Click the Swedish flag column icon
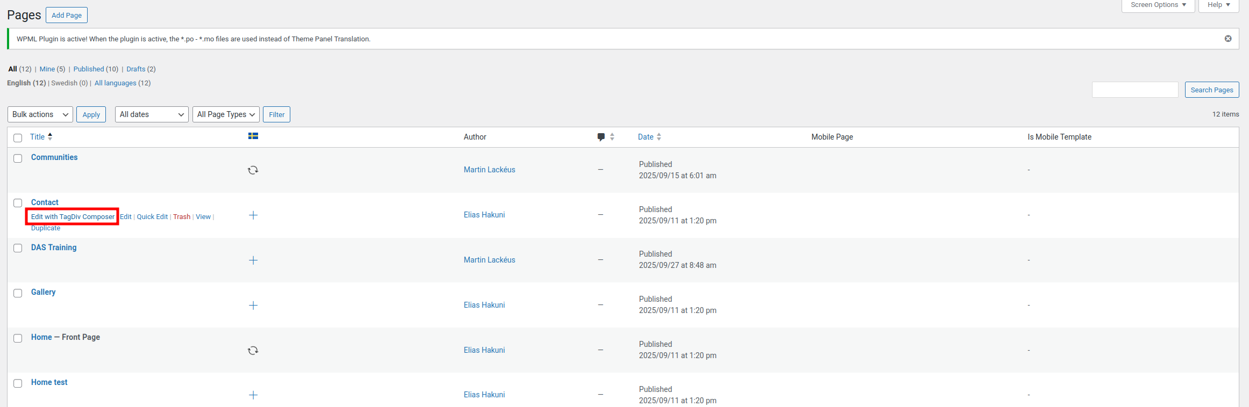 [253, 136]
